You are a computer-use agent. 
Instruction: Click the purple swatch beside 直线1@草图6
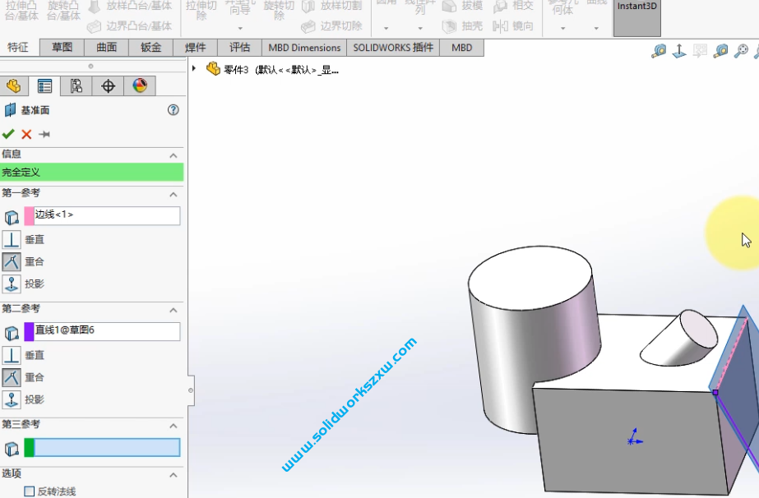[29, 332]
